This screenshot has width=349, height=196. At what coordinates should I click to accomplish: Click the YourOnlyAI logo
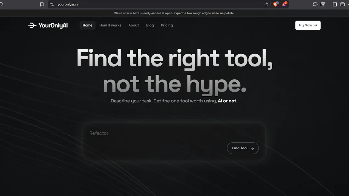pyautogui.click(x=48, y=26)
